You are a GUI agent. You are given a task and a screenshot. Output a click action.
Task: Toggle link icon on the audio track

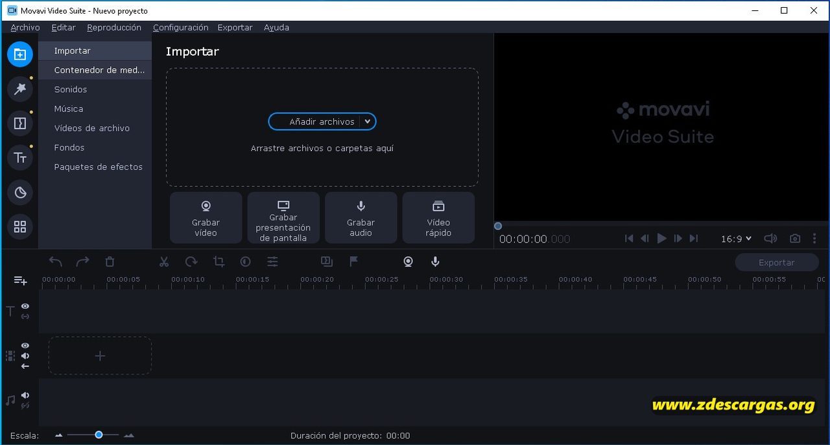(25, 405)
